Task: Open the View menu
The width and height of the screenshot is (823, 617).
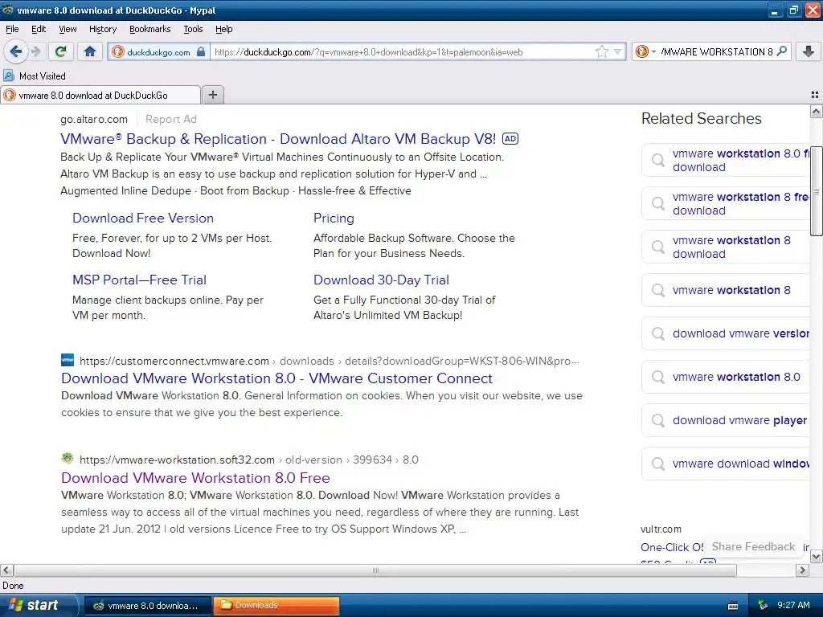Action: [68, 29]
